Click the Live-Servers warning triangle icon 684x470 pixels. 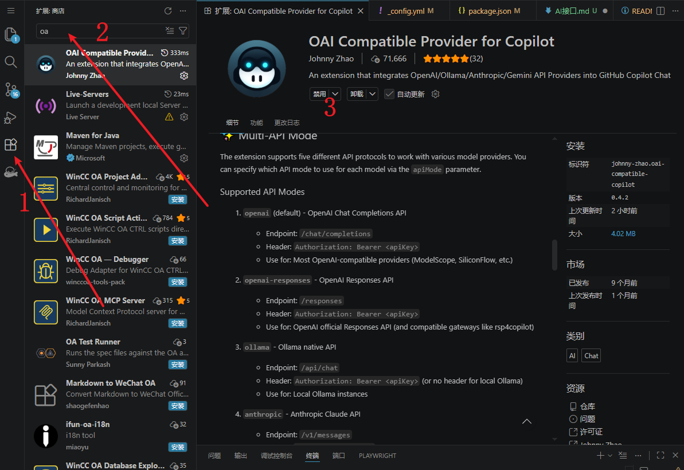click(x=169, y=117)
